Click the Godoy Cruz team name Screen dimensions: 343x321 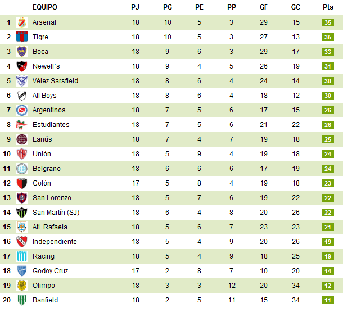tap(51, 271)
